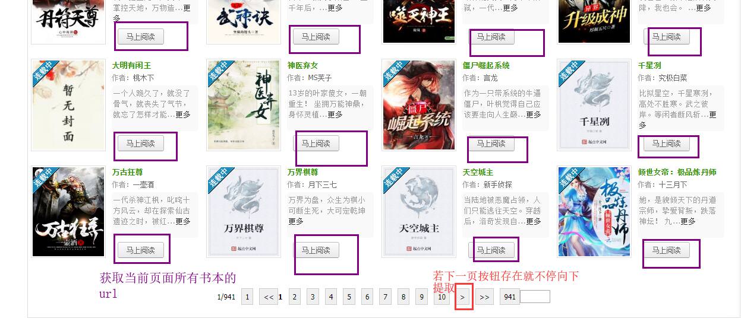Open the 万界棋尊 title link
Screen dimensions: 741x325
coord(302,172)
